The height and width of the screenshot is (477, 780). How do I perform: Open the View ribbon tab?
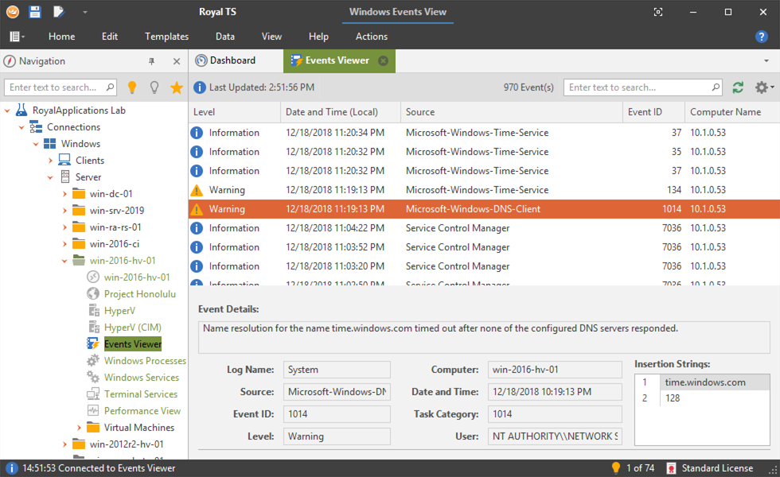click(271, 37)
